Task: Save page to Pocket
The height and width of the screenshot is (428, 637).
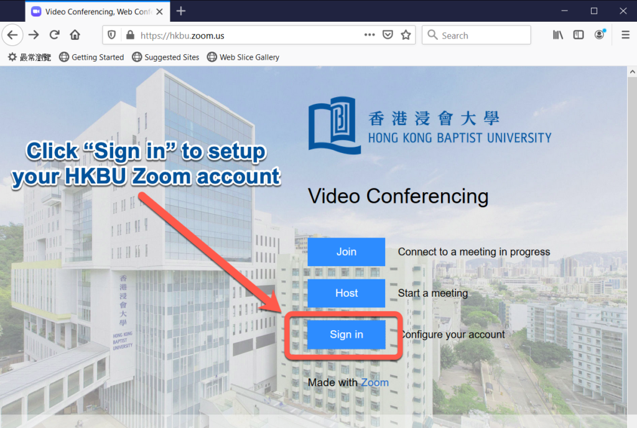Action: click(388, 35)
